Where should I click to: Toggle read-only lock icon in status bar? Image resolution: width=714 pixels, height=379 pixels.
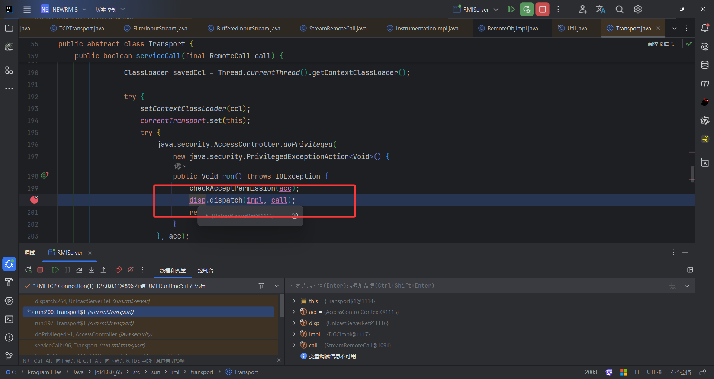click(x=702, y=372)
